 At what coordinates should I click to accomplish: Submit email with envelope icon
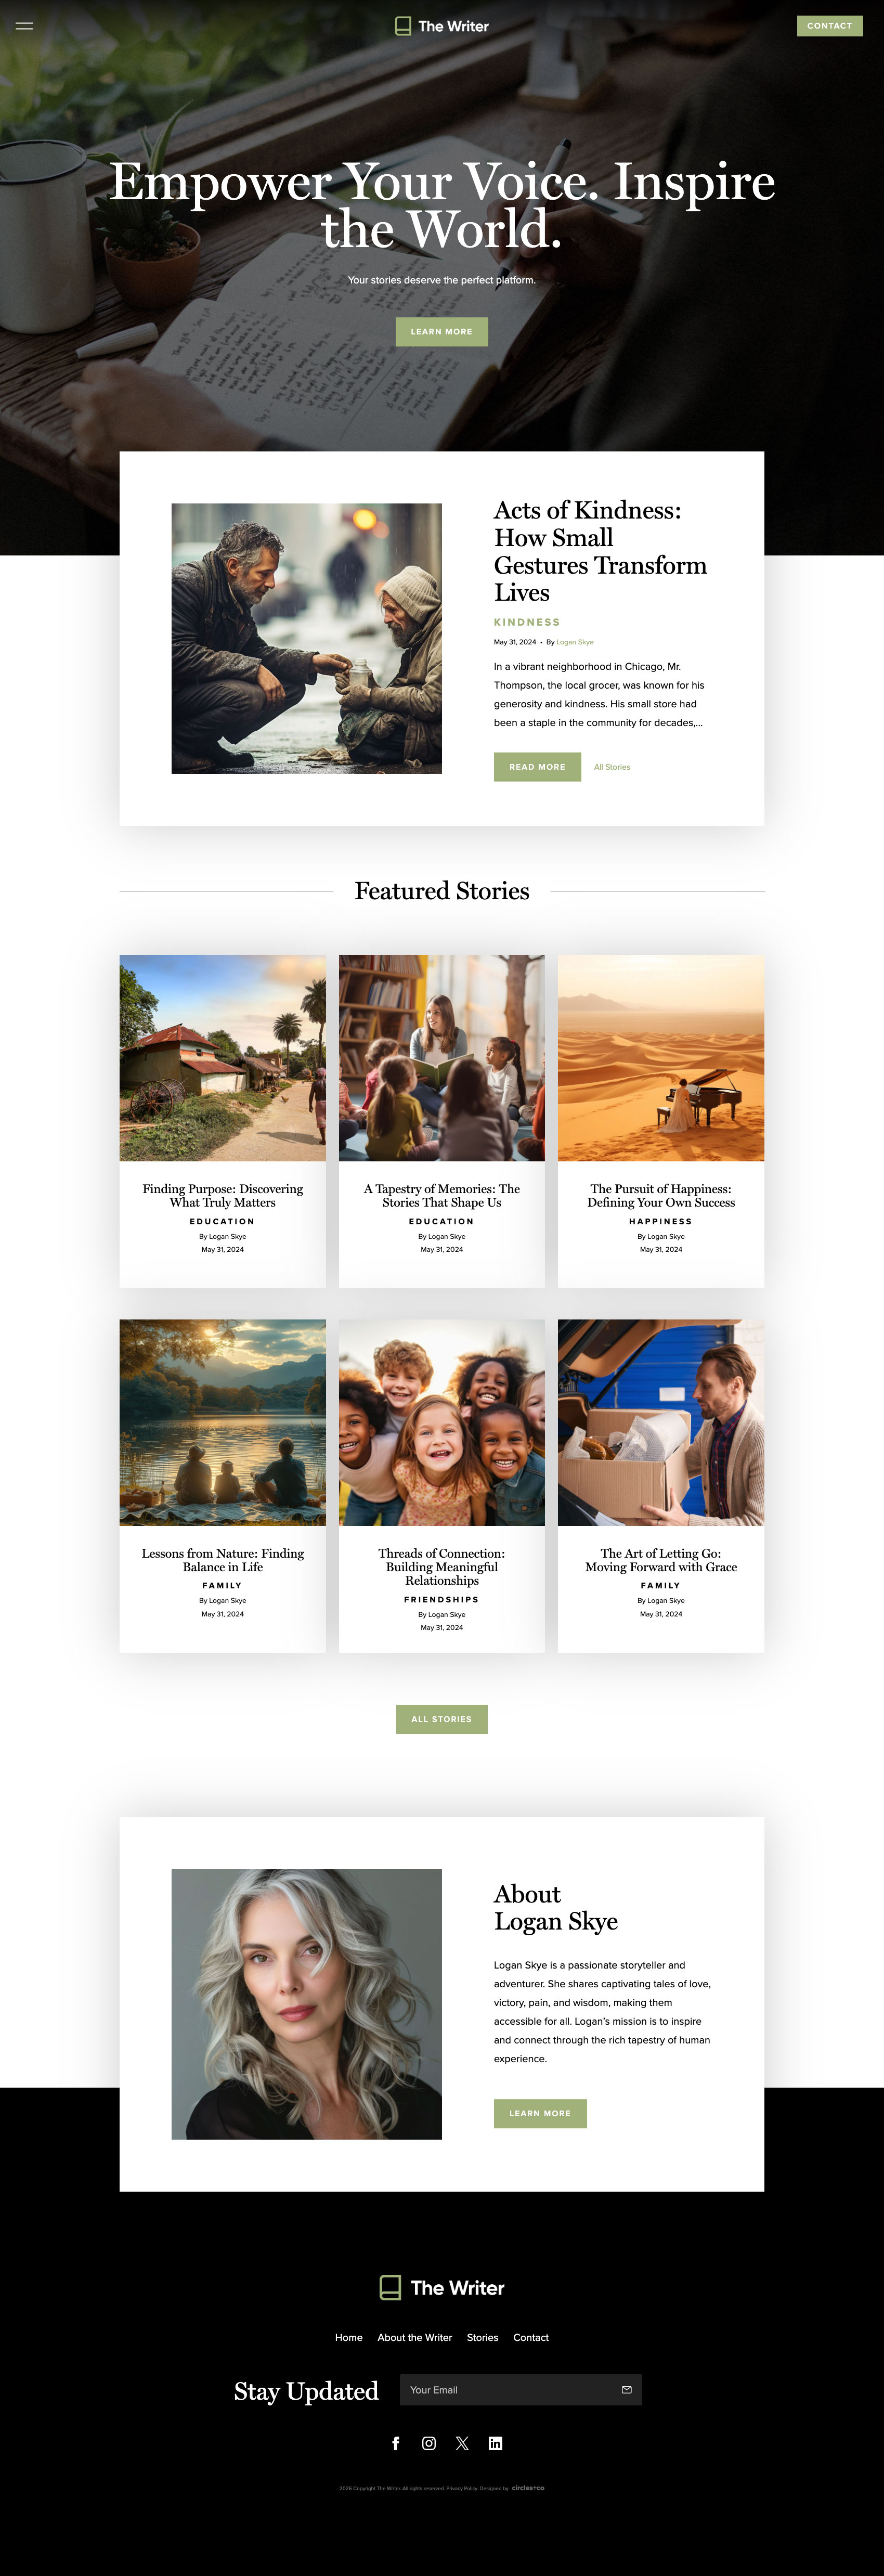627,2390
